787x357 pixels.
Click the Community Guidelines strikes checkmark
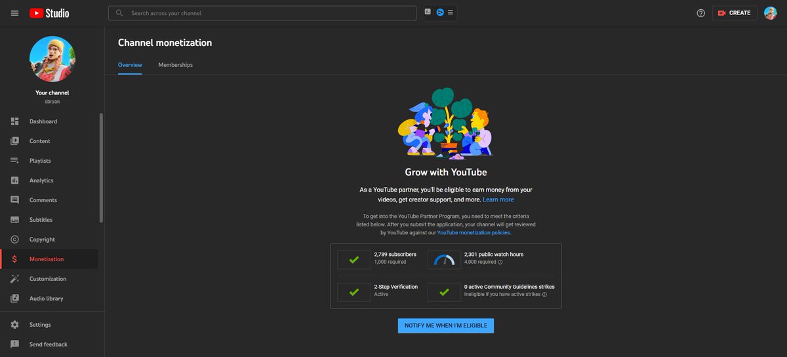(x=445, y=292)
